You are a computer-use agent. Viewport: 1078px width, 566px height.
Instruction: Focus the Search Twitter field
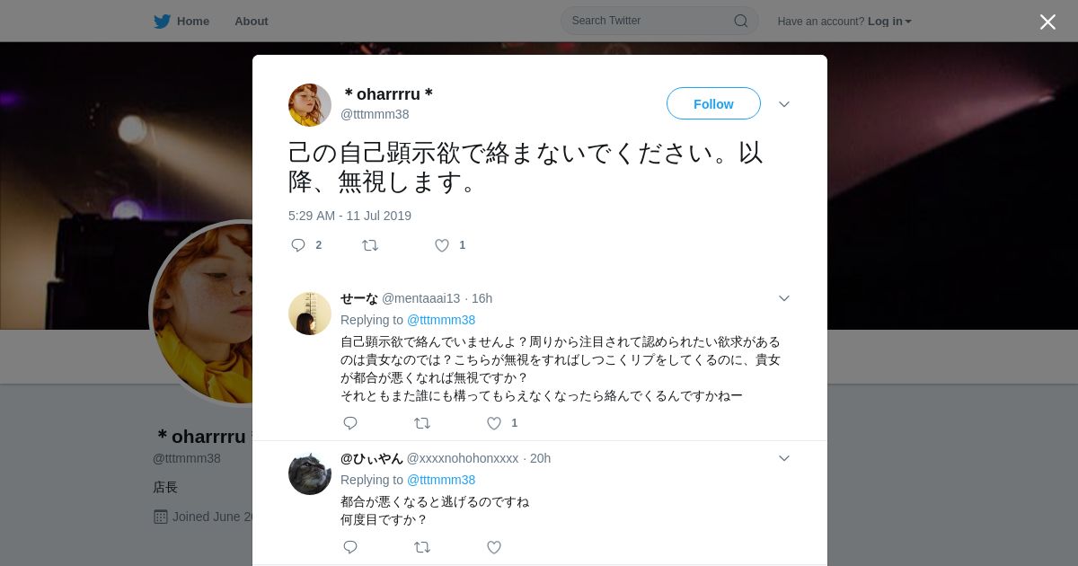click(x=659, y=21)
